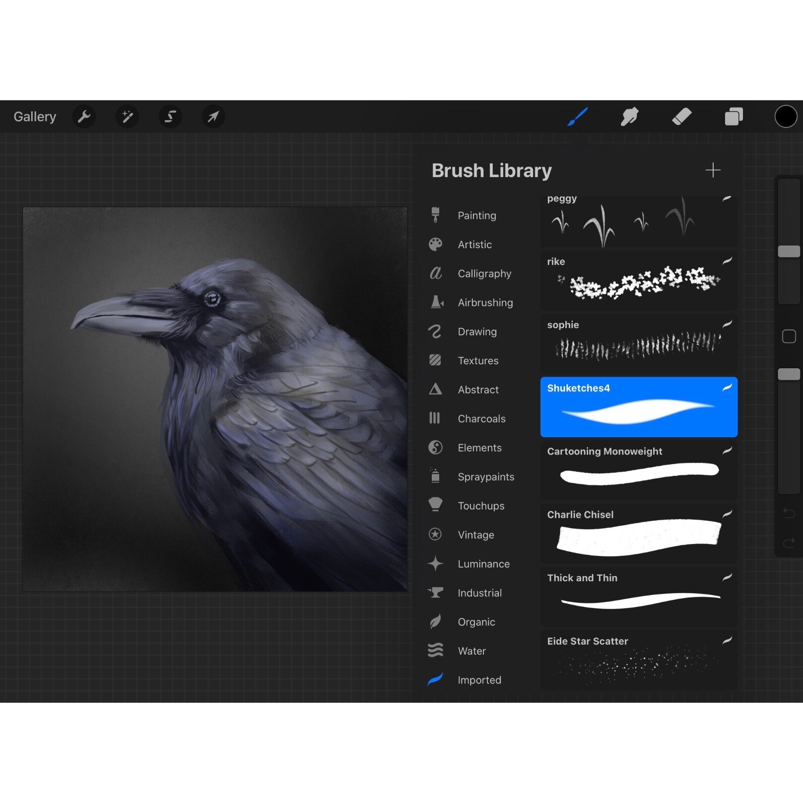Choose the Cartooning Monoweight brush
Screen dimensions: 803x803
click(x=639, y=470)
